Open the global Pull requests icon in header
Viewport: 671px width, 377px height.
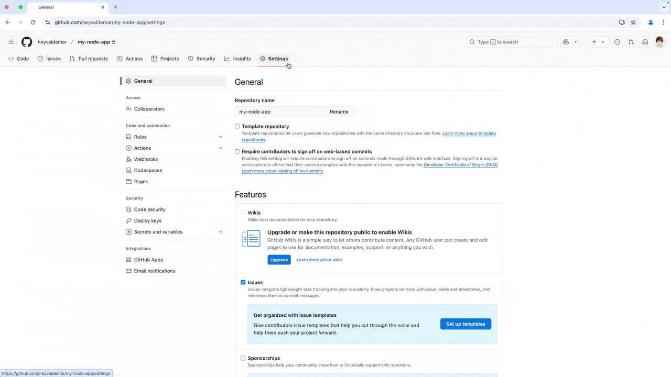pos(631,42)
